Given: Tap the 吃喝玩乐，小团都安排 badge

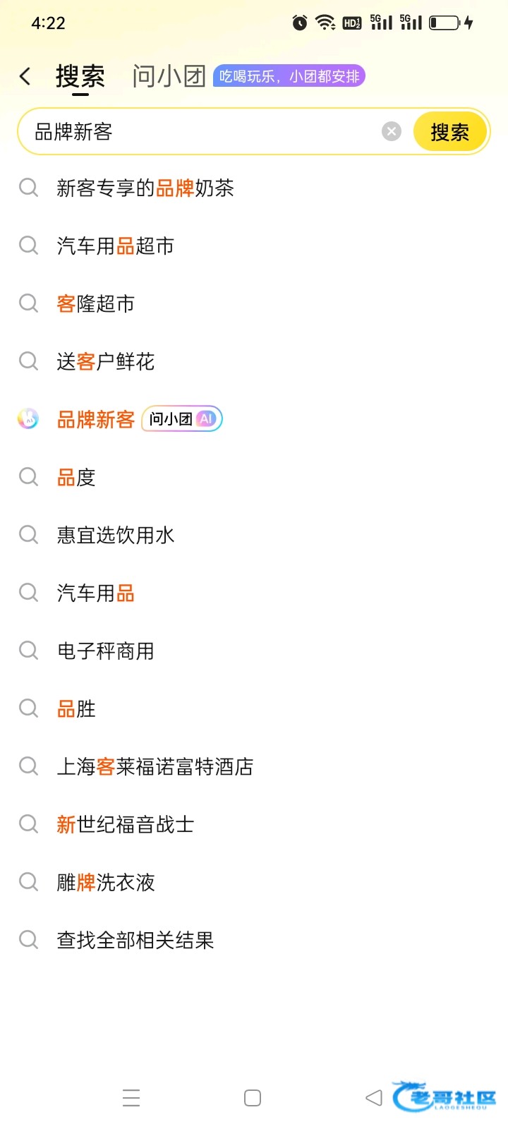Looking at the screenshot, I should click(289, 76).
